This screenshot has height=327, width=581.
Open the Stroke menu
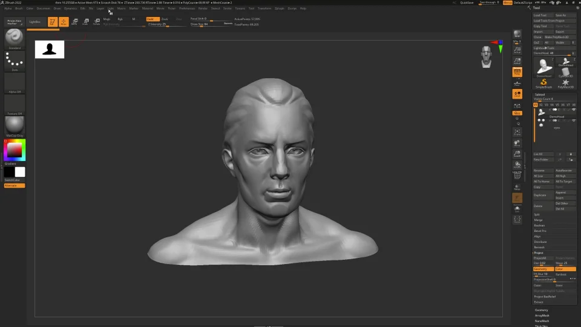click(x=228, y=8)
